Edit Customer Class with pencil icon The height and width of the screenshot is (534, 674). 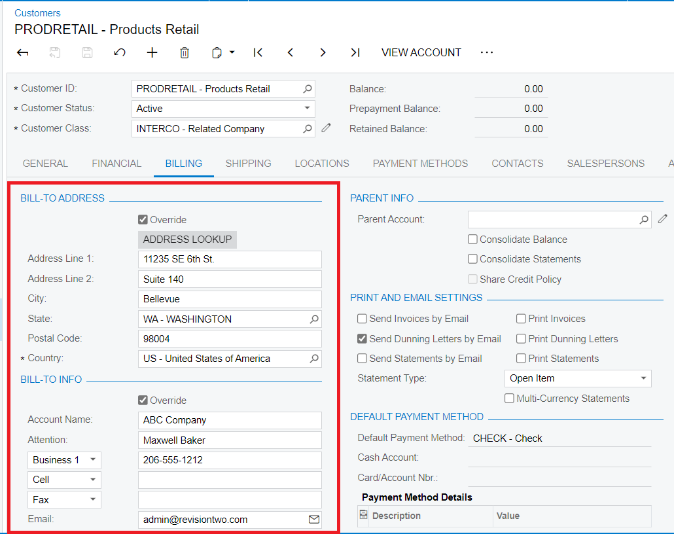click(x=327, y=128)
